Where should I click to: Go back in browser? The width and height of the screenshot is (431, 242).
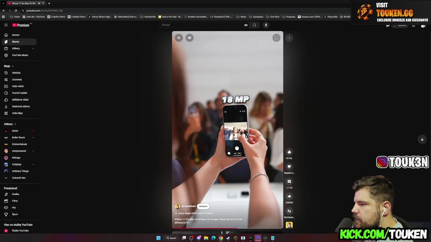click(x=3, y=10)
